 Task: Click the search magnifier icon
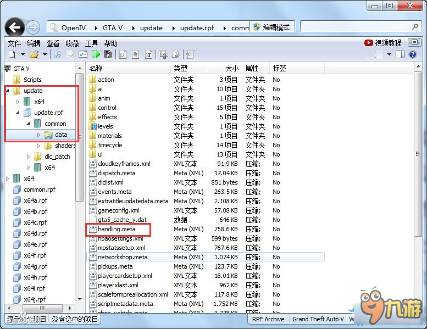point(415,27)
